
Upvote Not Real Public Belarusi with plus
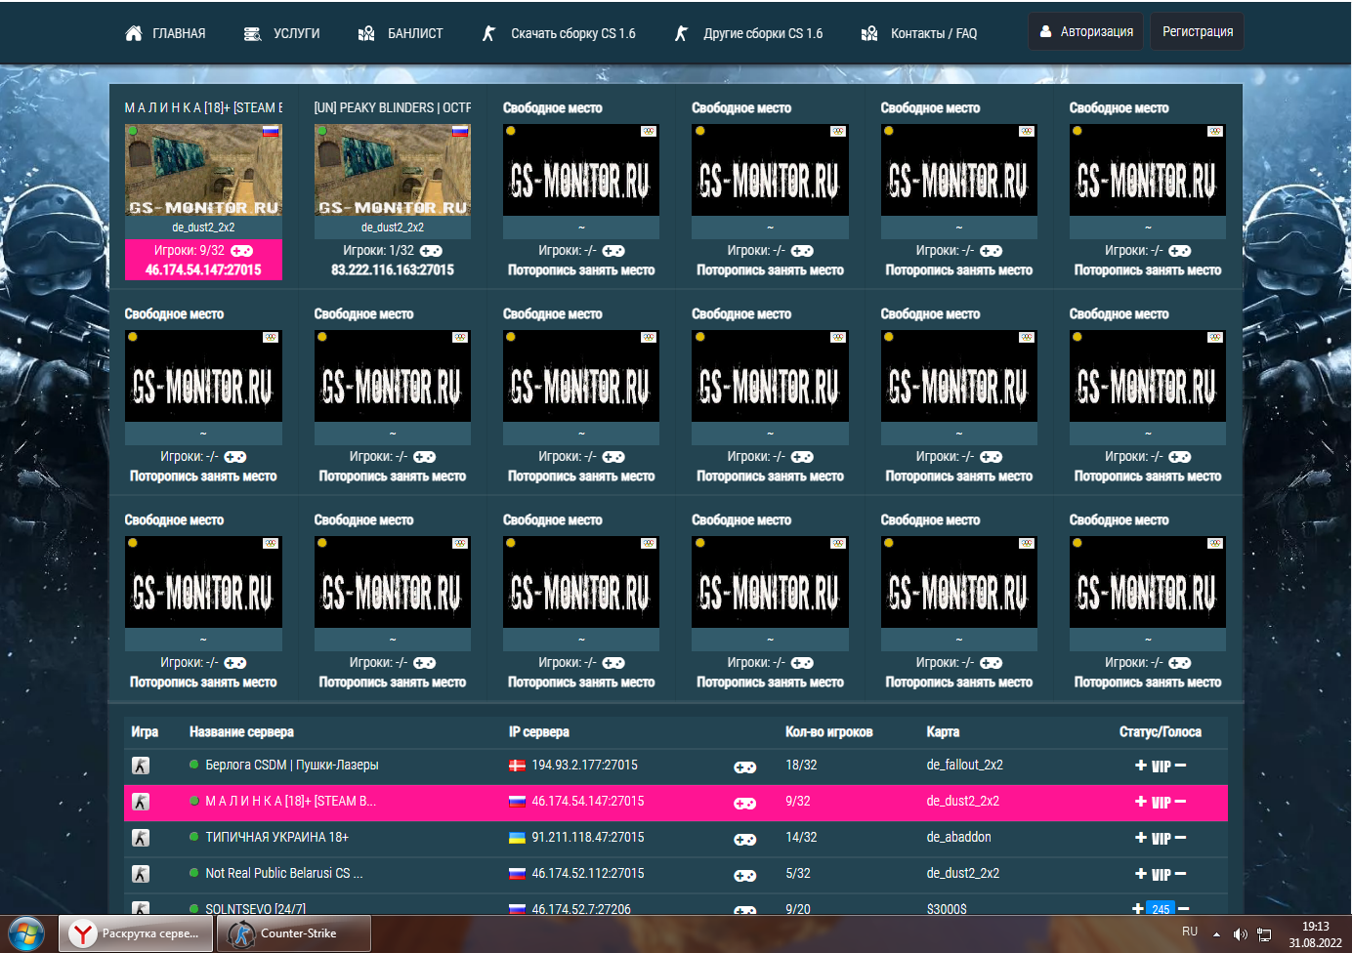[x=1140, y=874]
